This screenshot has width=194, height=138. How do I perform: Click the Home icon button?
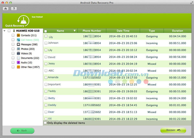coord(6,8)
